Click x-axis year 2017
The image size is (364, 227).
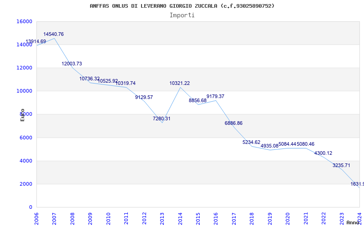(234, 218)
